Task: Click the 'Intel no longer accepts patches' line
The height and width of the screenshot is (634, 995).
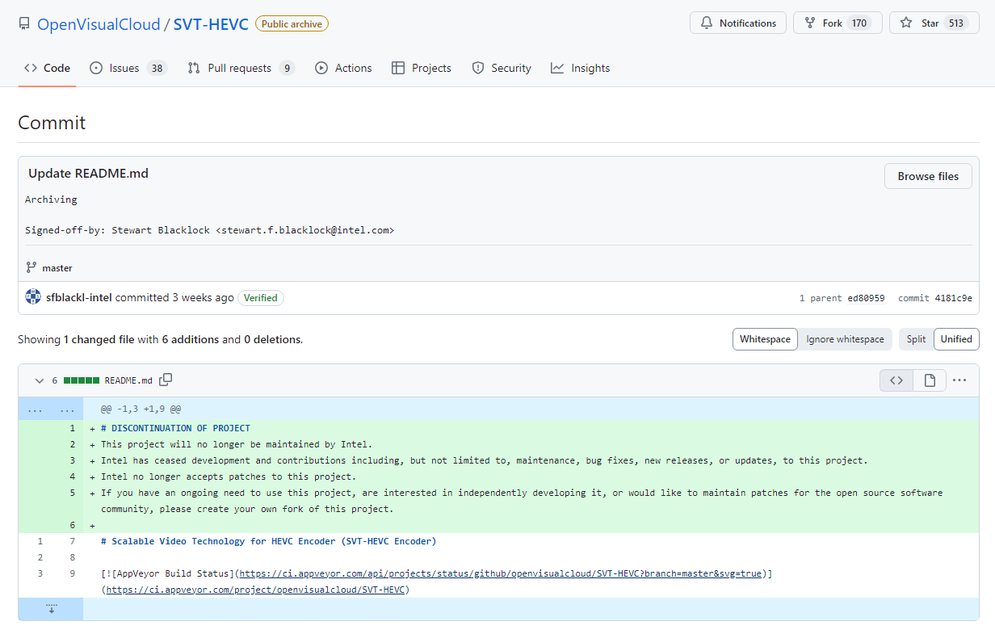Action: click(229, 477)
